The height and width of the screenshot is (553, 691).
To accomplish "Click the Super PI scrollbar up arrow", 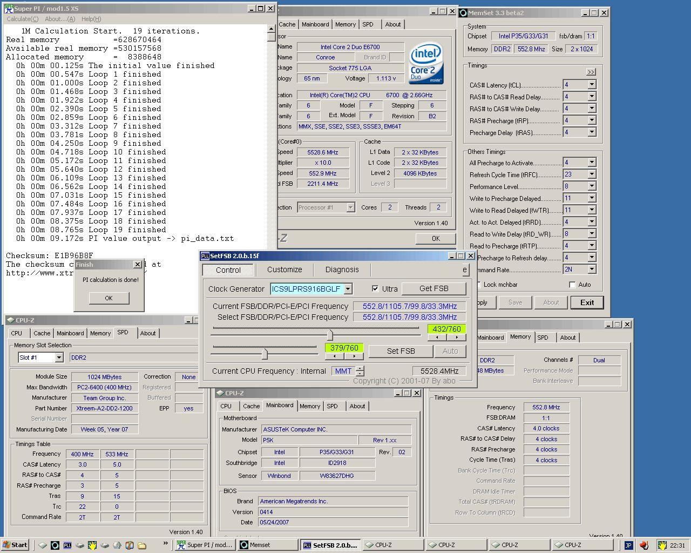I will [272, 29].
